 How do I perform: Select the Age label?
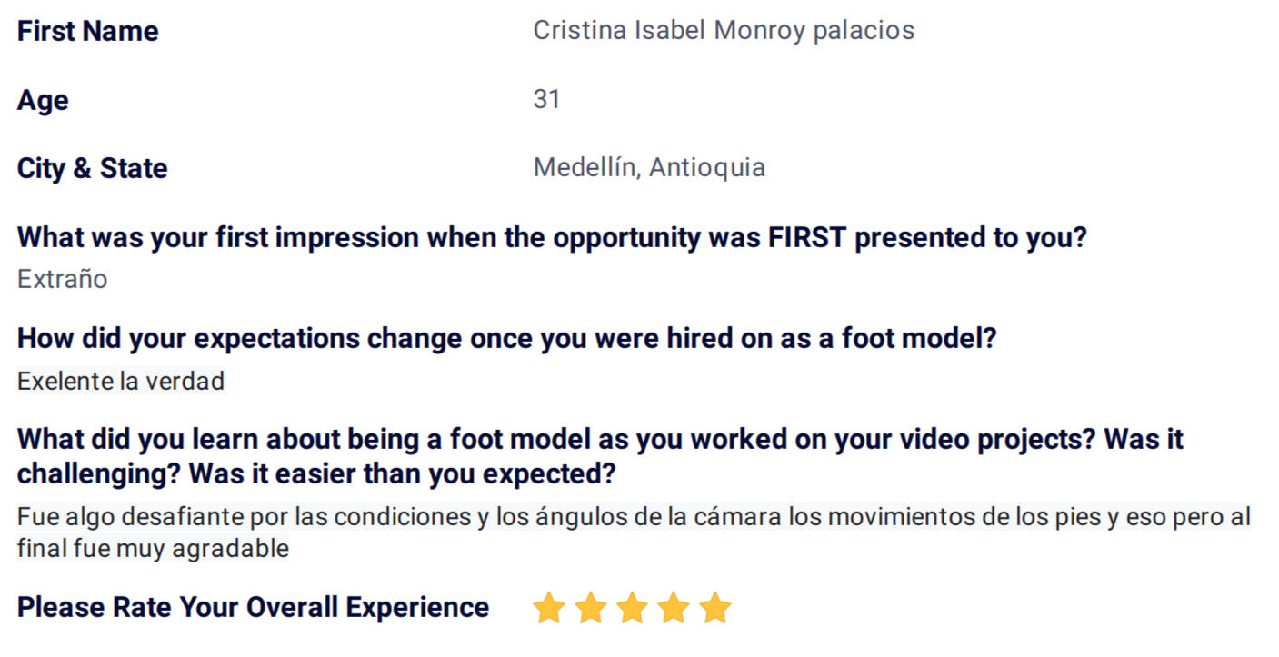pos(43,101)
